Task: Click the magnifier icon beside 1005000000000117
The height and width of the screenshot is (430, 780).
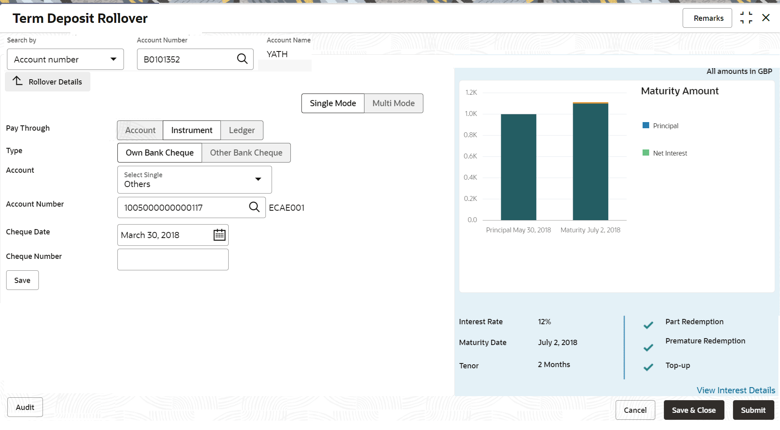Action: (254, 207)
